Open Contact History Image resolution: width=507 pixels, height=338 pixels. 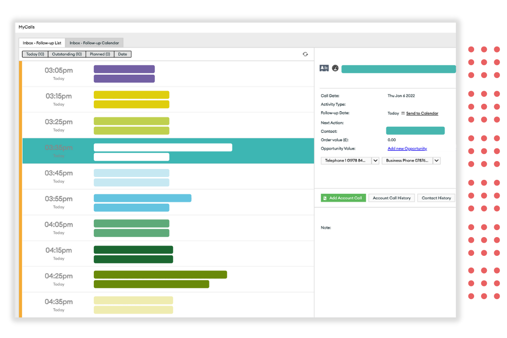[436, 198]
